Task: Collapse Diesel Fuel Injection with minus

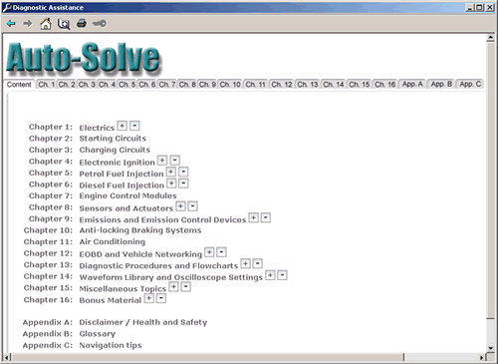Action: point(183,183)
